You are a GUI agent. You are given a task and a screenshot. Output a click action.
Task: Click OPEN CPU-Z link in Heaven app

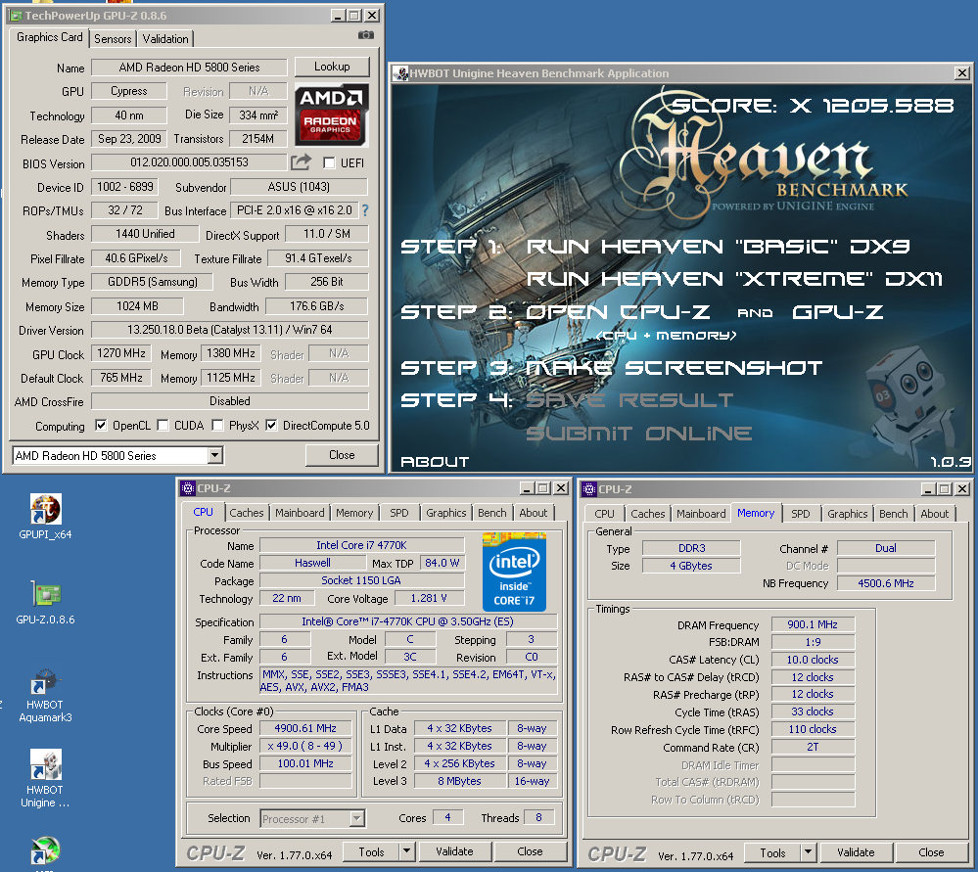point(618,312)
